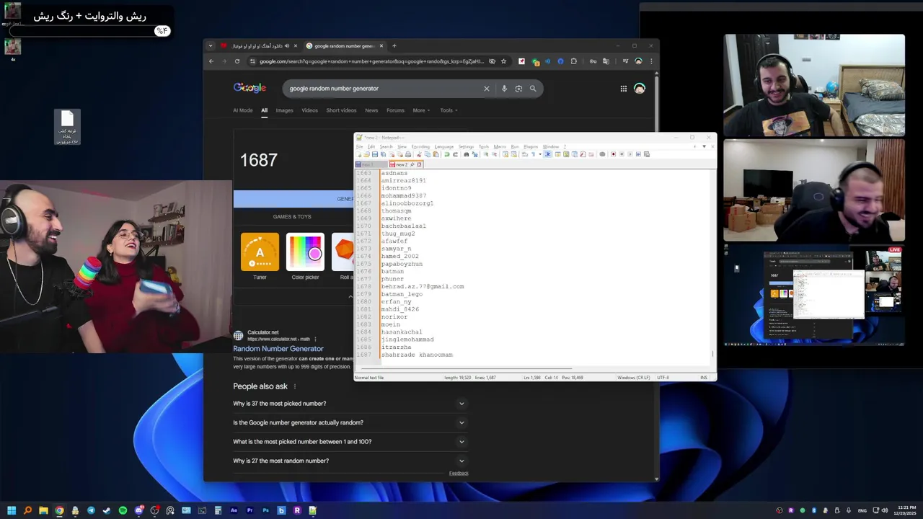The image size is (923, 519).
Task: Collapse the Games & Toys chevron
Action: [350, 296]
